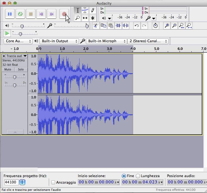Screen dimensions: 207x193
Task: Redo the last undone action
Action: pyautogui.click(x=144, y=25)
